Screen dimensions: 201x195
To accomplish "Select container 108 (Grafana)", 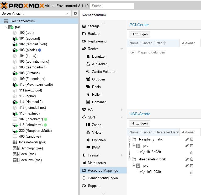I will 39,73.
